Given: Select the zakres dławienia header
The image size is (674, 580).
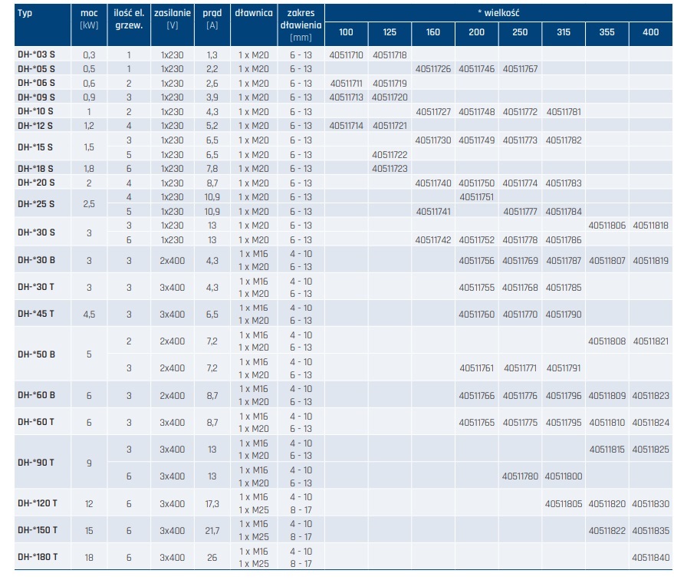Looking at the screenshot, I should (301, 25).
